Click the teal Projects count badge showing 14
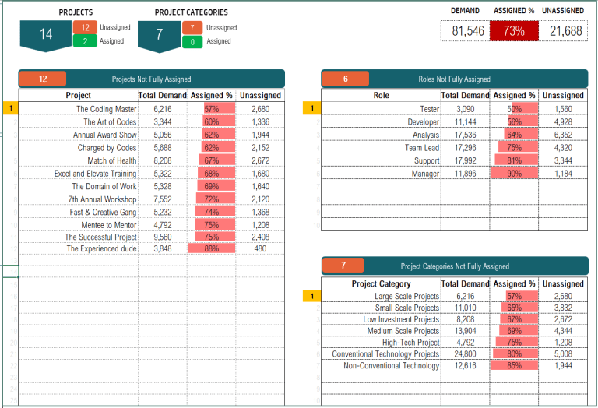 [x=46, y=35]
